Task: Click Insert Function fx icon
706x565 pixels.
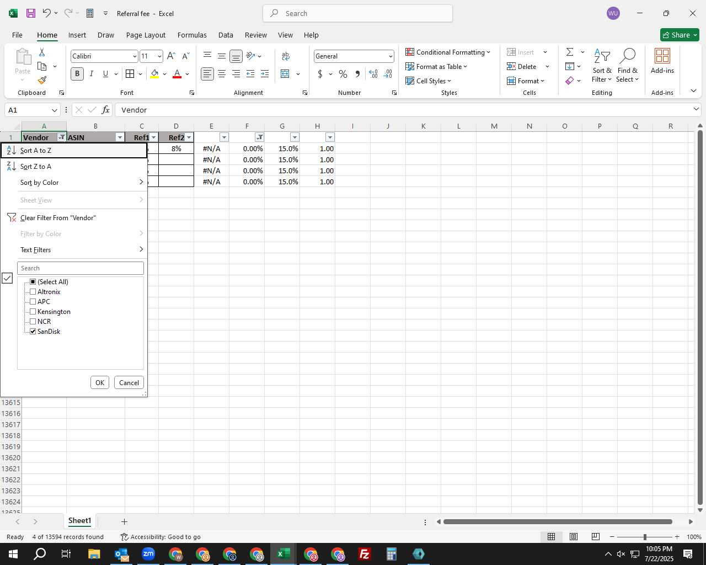Action: (105, 110)
